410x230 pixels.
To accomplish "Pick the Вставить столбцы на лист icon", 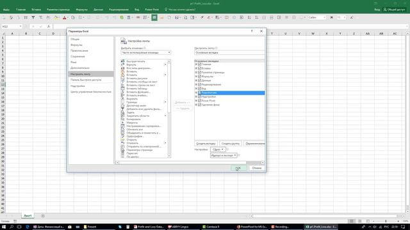I will coord(122,82).
